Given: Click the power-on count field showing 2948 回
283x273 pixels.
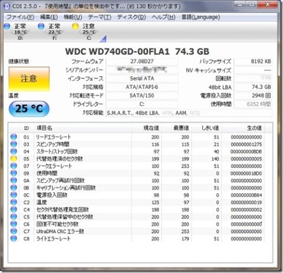Looking at the screenshot, I should pyautogui.click(x=253, y=96).
